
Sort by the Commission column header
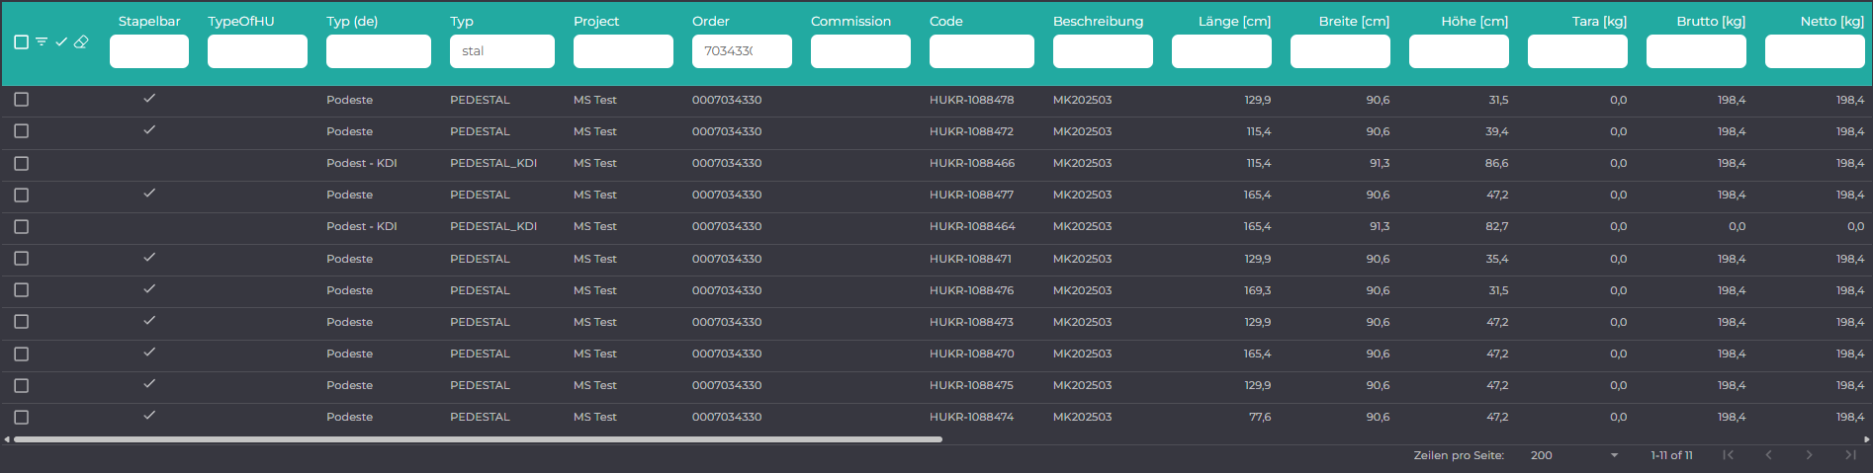pyautogui.click(x=850, y=21)
